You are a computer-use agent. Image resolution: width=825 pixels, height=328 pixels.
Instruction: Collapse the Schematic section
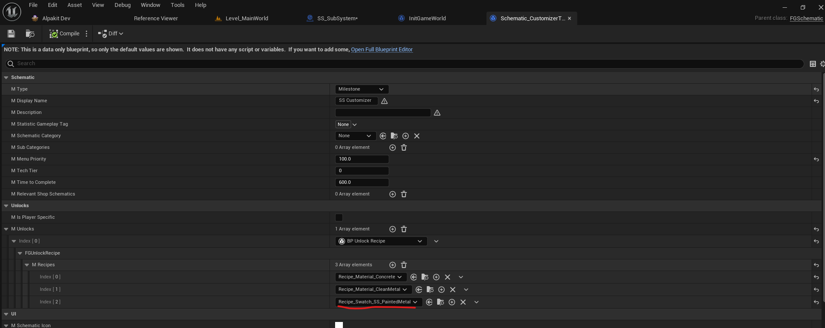tap(6, 78)
